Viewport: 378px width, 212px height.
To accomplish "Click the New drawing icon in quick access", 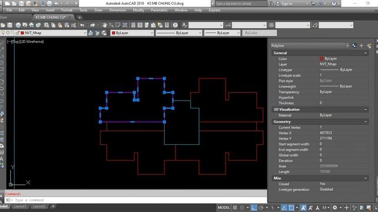I will point(7,4).
